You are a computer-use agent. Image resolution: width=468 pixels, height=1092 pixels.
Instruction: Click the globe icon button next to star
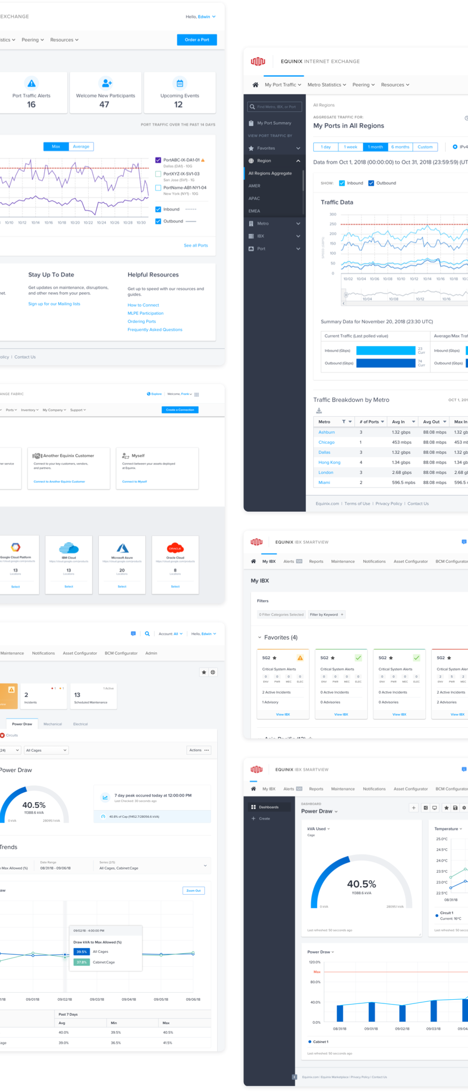click(x=213, y=672)
